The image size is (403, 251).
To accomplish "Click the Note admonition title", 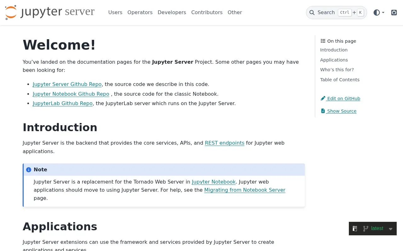I will click(x=40, y=170).
